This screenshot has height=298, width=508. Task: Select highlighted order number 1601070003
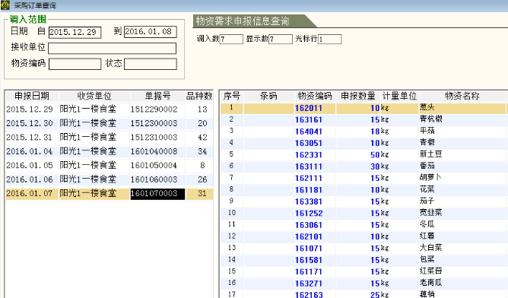point(157,194)
